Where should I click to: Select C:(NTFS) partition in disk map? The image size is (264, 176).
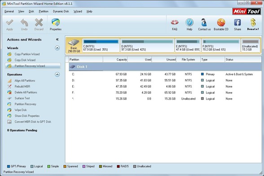tap(101, 45)
